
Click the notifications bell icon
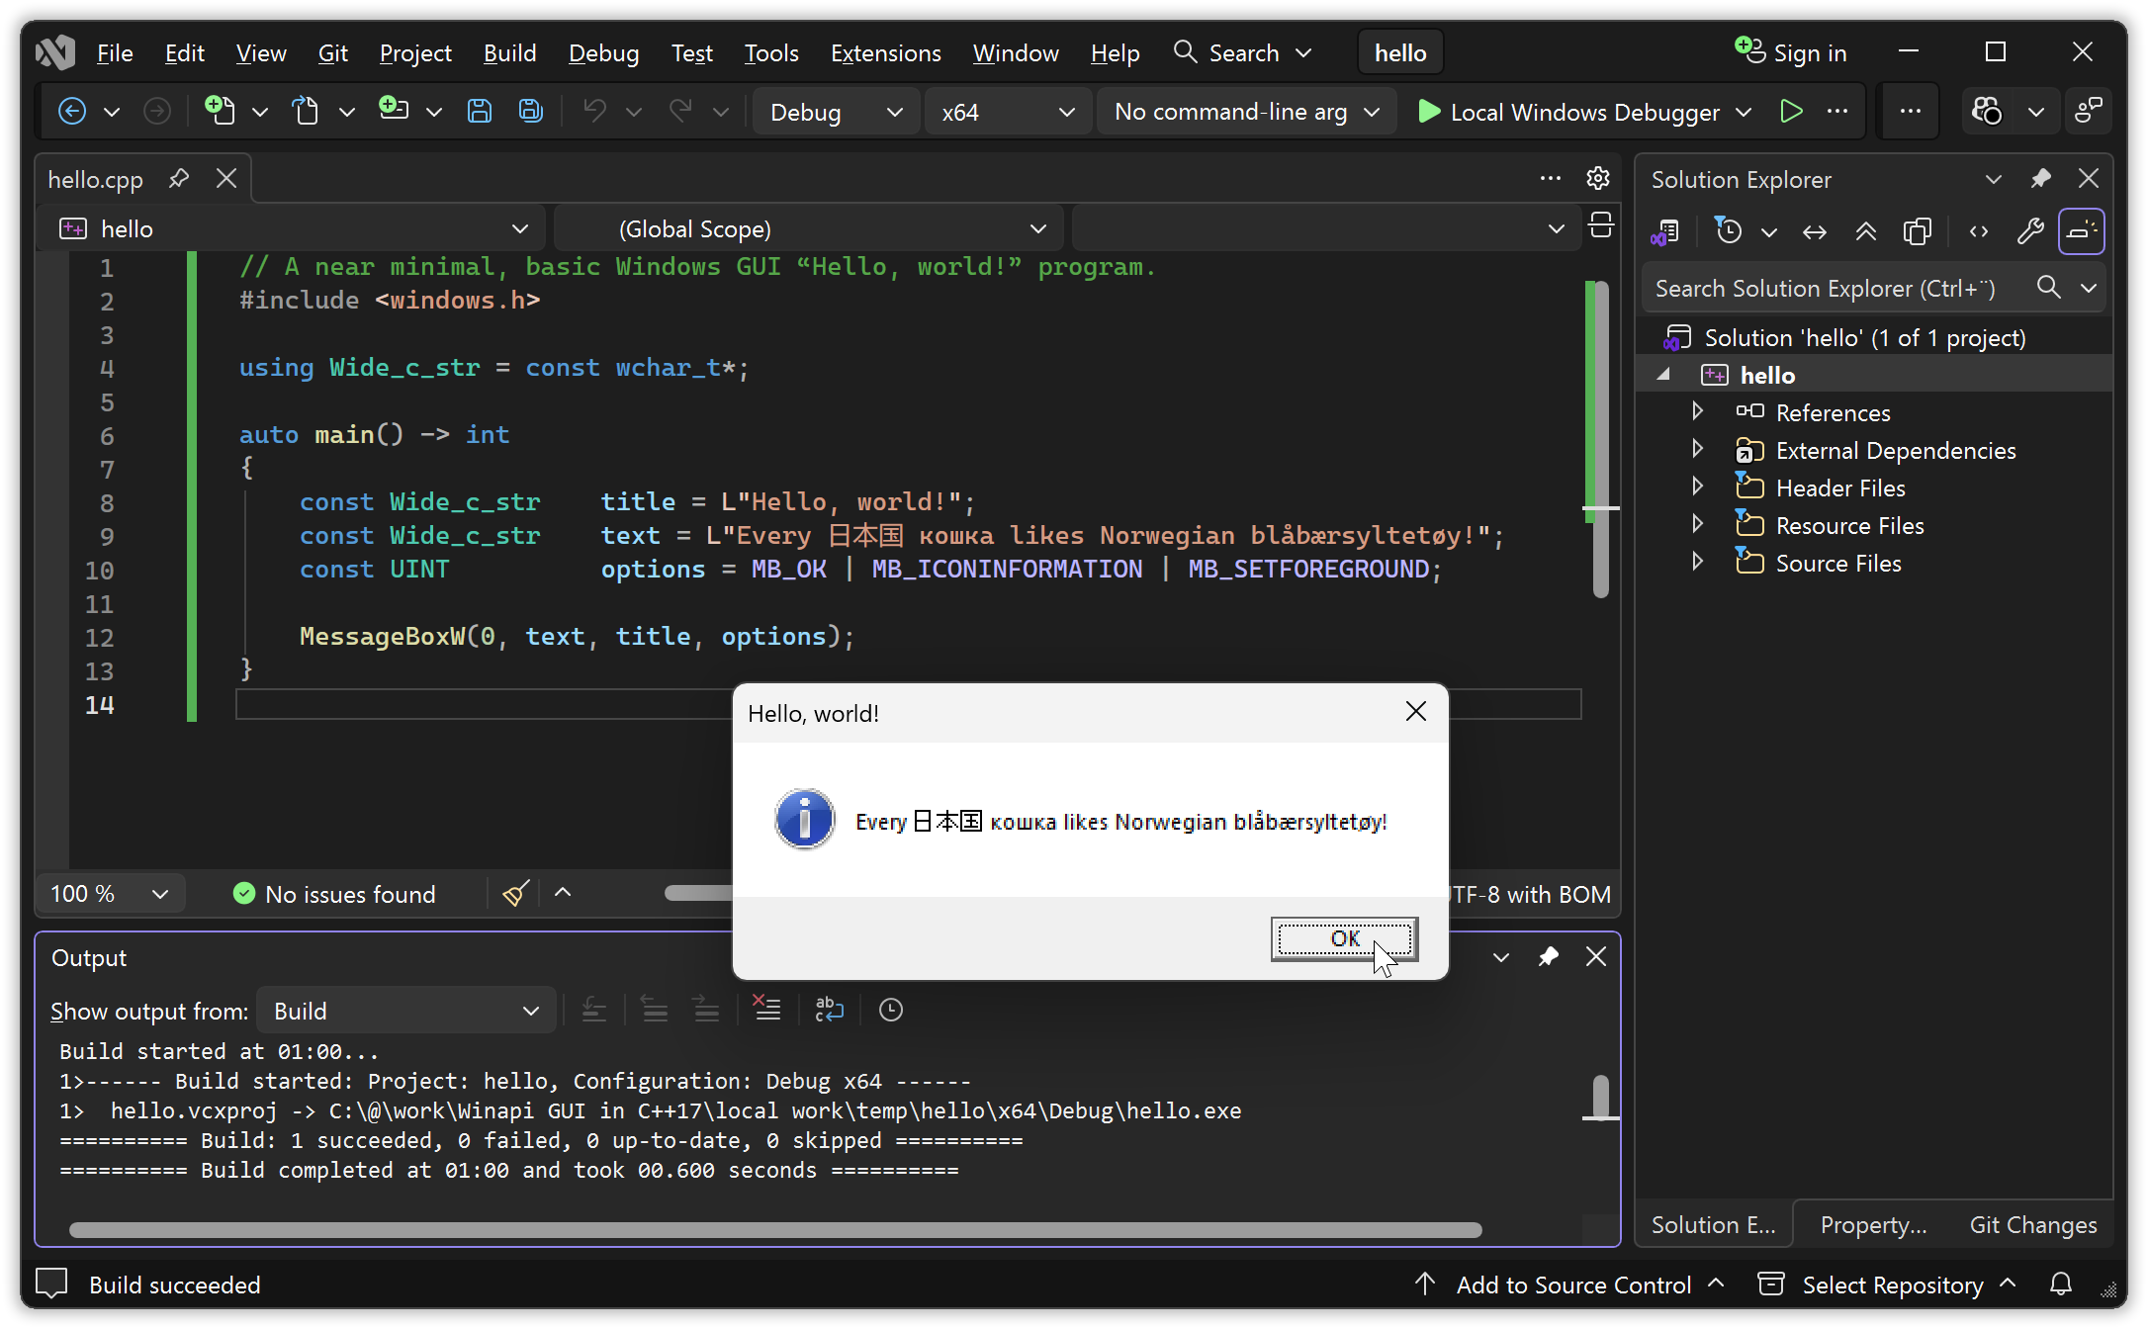click(x=2061, y=1285)
